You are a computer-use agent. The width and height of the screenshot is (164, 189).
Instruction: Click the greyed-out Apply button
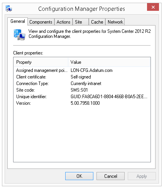(x=142, y=176)
